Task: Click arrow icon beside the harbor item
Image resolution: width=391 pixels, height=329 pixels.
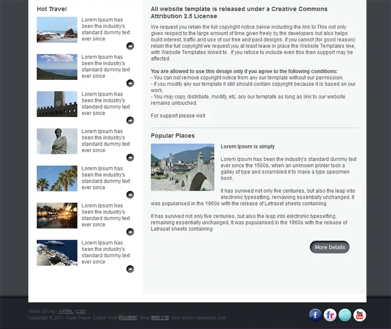Action: tap(130, 268)
